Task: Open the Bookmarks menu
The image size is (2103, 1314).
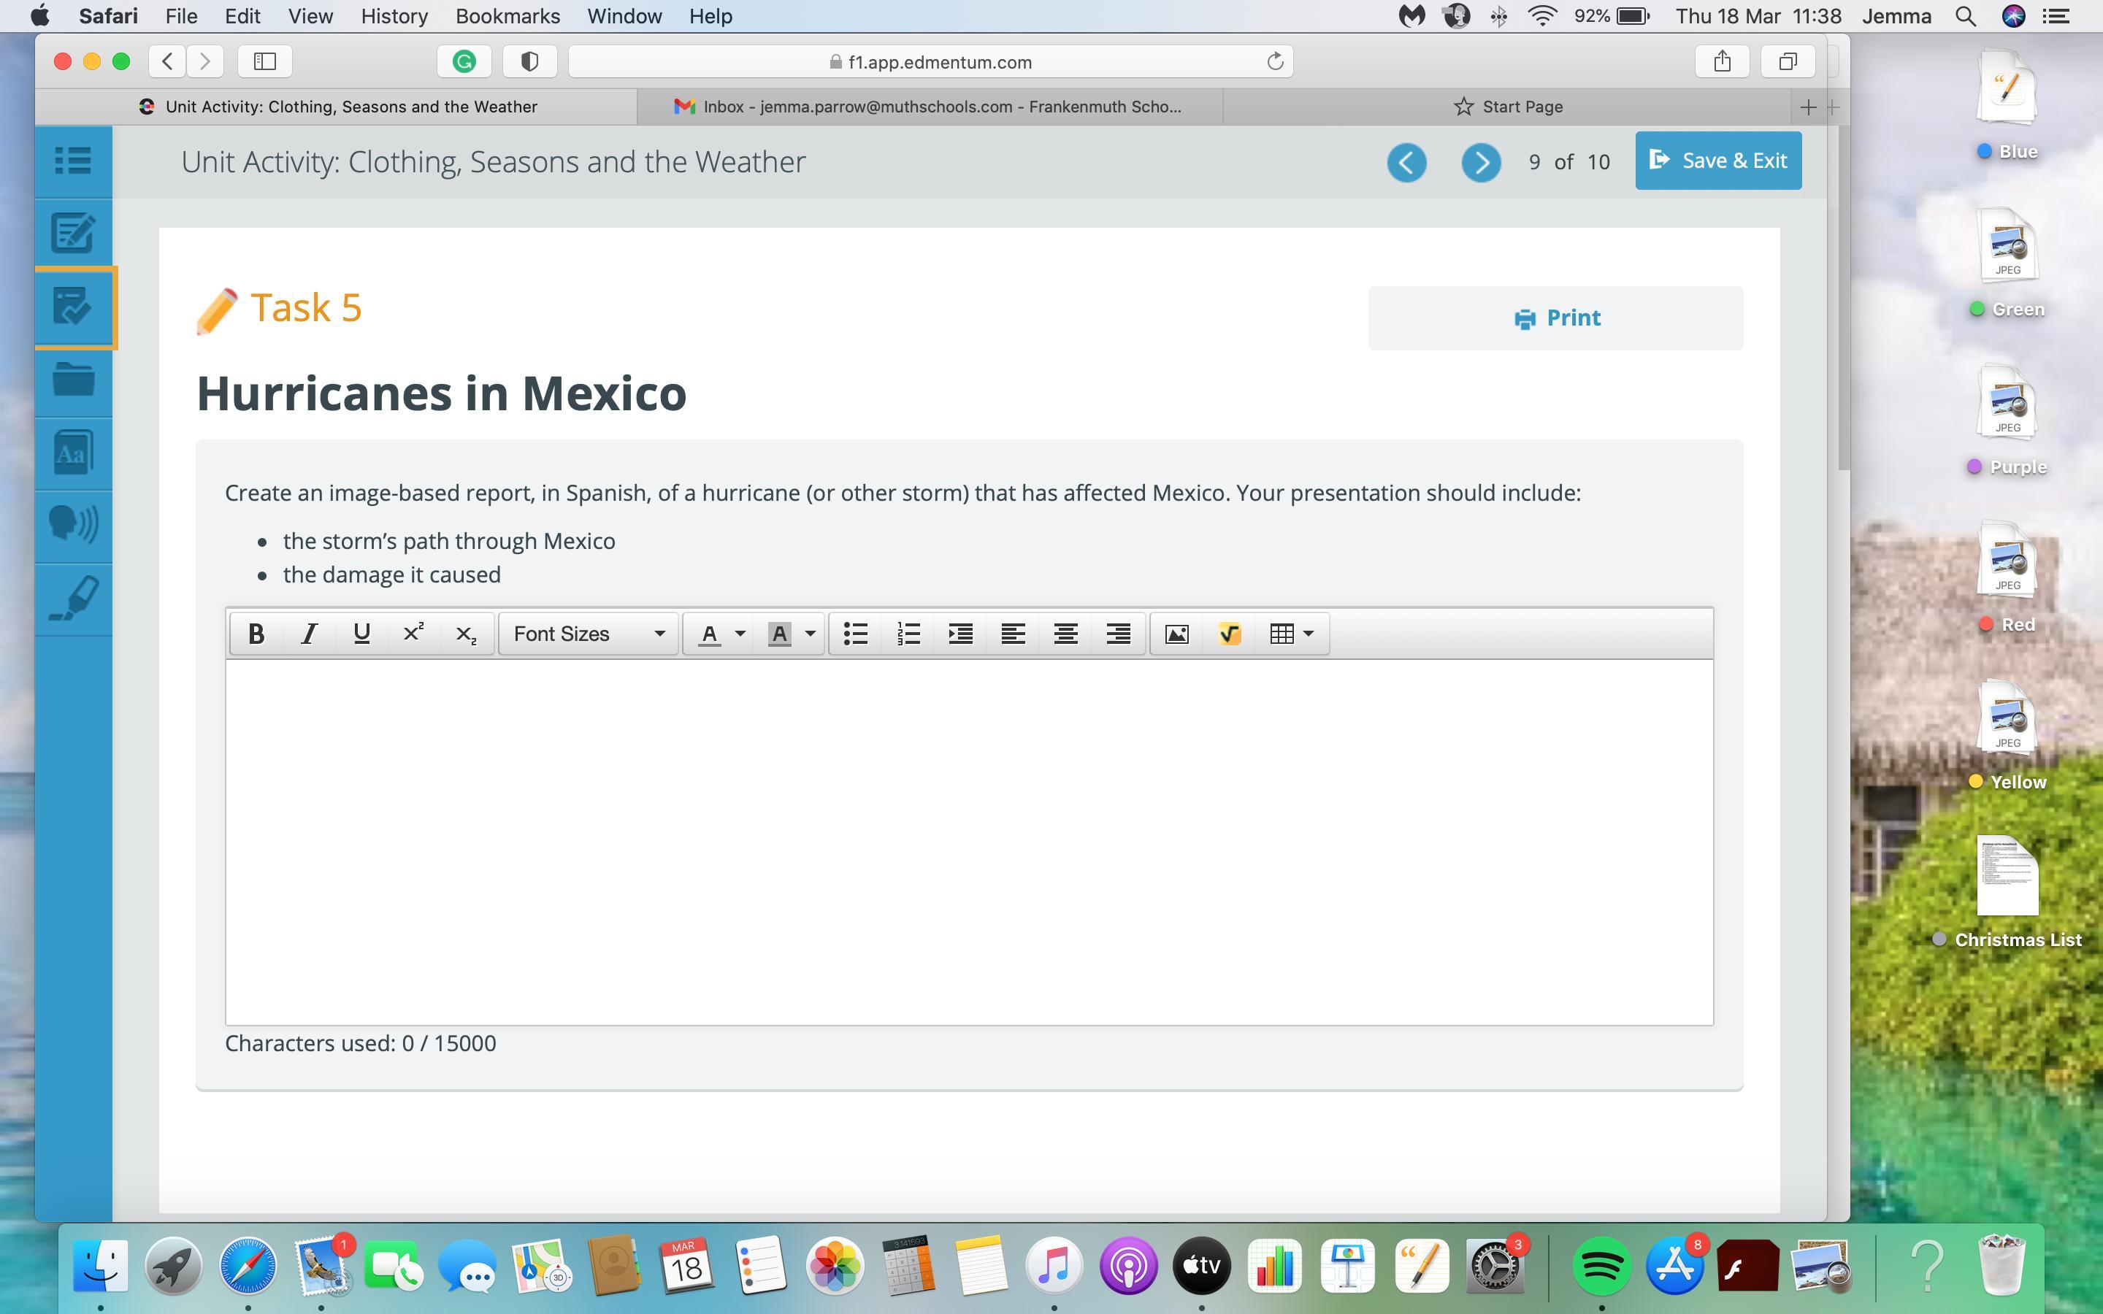Action: point(507,15)
